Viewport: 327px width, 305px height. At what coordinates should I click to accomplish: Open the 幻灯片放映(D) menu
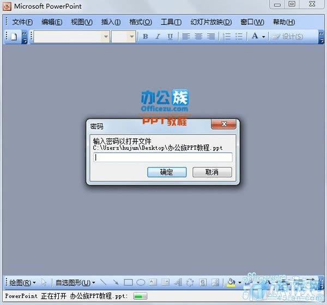(211, 22)
